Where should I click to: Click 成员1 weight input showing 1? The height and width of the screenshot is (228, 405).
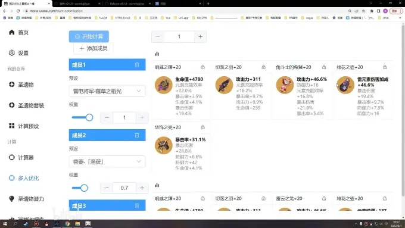tap(124, 117)
